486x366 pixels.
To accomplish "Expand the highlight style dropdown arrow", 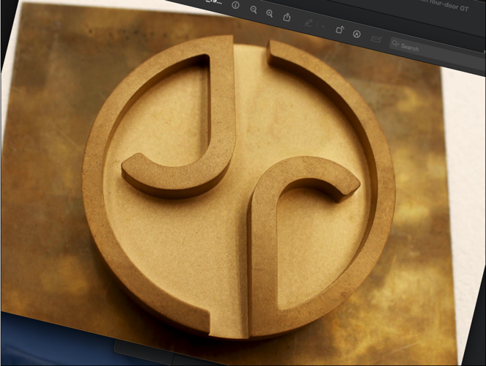I will 323,26.
